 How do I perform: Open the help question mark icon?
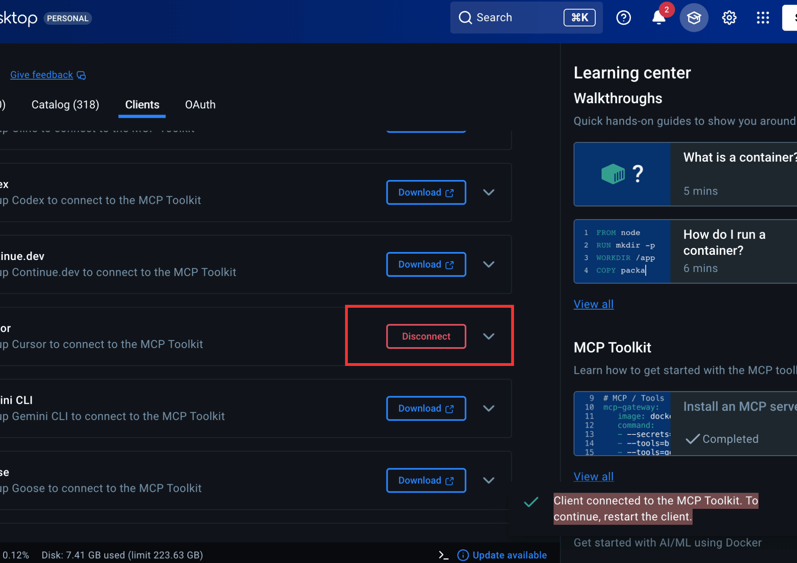pyautogui.click(x=623, y=18)
